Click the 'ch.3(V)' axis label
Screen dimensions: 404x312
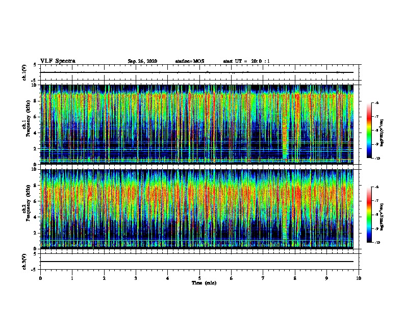tap(24, 262)
